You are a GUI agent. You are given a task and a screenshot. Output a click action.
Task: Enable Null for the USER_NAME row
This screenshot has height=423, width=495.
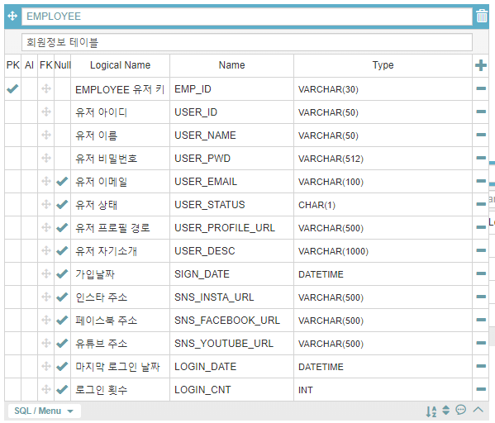pyautogui.click(x=62, y=135)
